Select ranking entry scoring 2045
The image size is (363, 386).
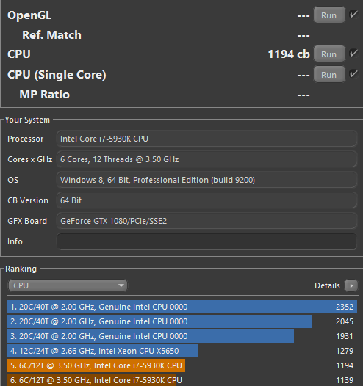182,321
